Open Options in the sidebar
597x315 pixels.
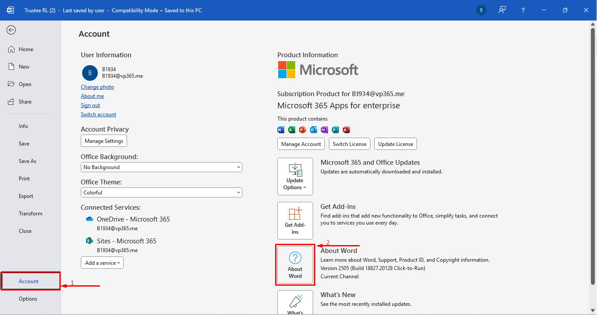coord(31,299)
